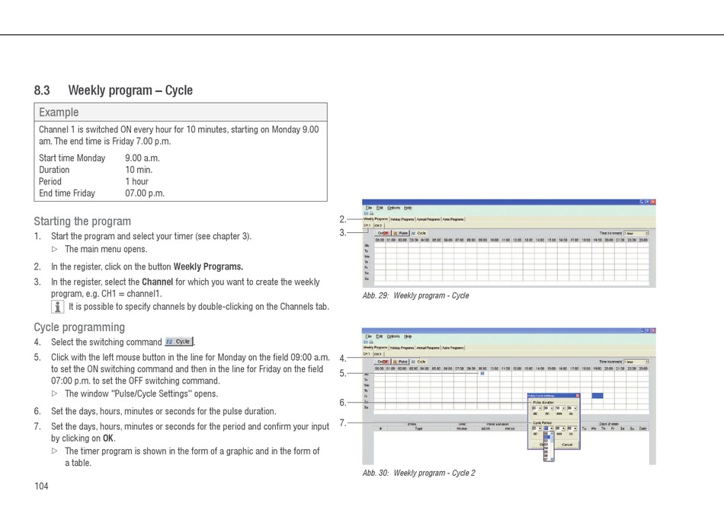
Task: Select the CH 1 channel tab in Abb. 29
Action: tap(367, 225)
